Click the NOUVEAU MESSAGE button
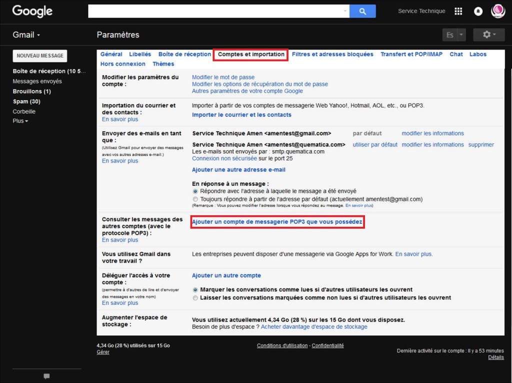Screen dimensions: 512x383 point(40,56)
